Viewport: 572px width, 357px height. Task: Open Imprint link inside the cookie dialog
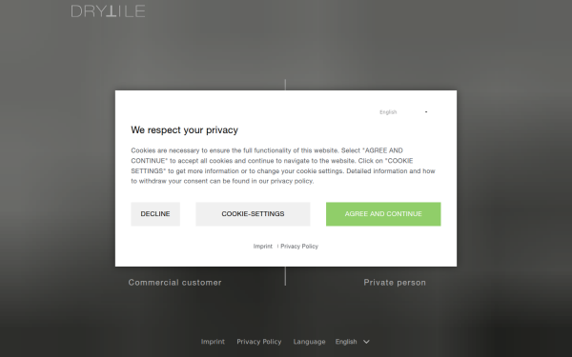coord(263,247)
